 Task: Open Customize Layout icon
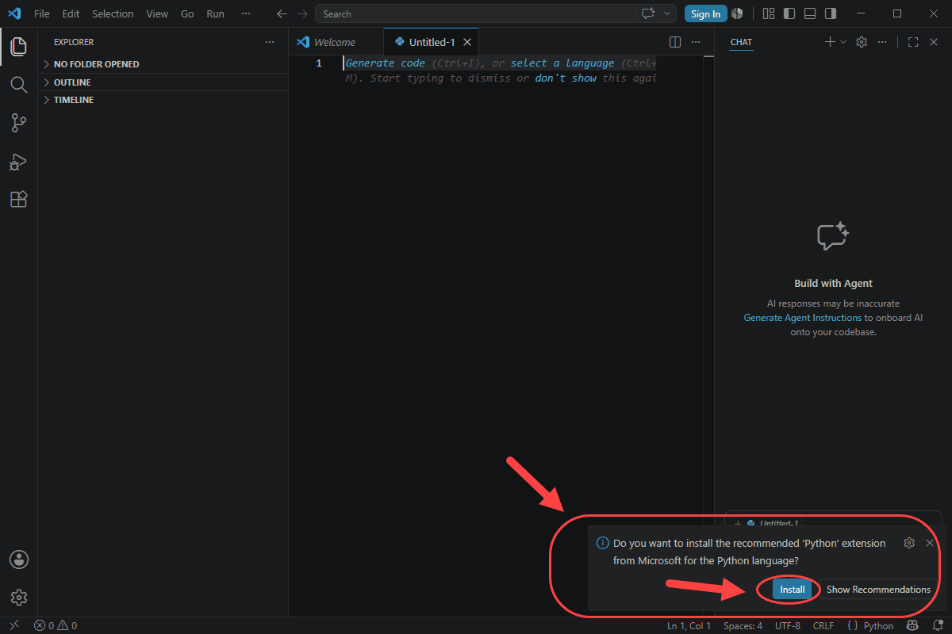tap(768, 13)
